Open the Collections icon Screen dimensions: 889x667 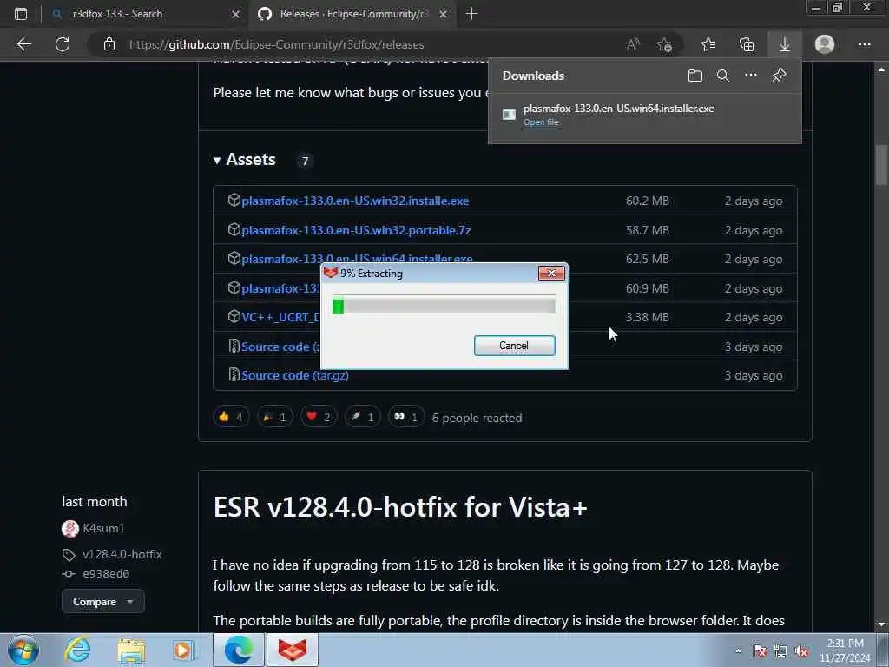pos(747,44)
